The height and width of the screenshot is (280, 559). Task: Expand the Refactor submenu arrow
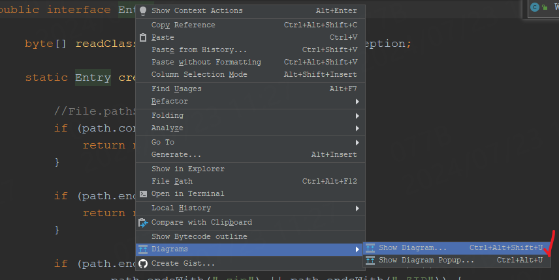[x=357, y=102]
